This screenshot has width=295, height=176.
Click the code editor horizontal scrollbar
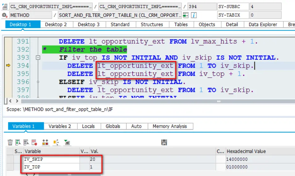158,101
